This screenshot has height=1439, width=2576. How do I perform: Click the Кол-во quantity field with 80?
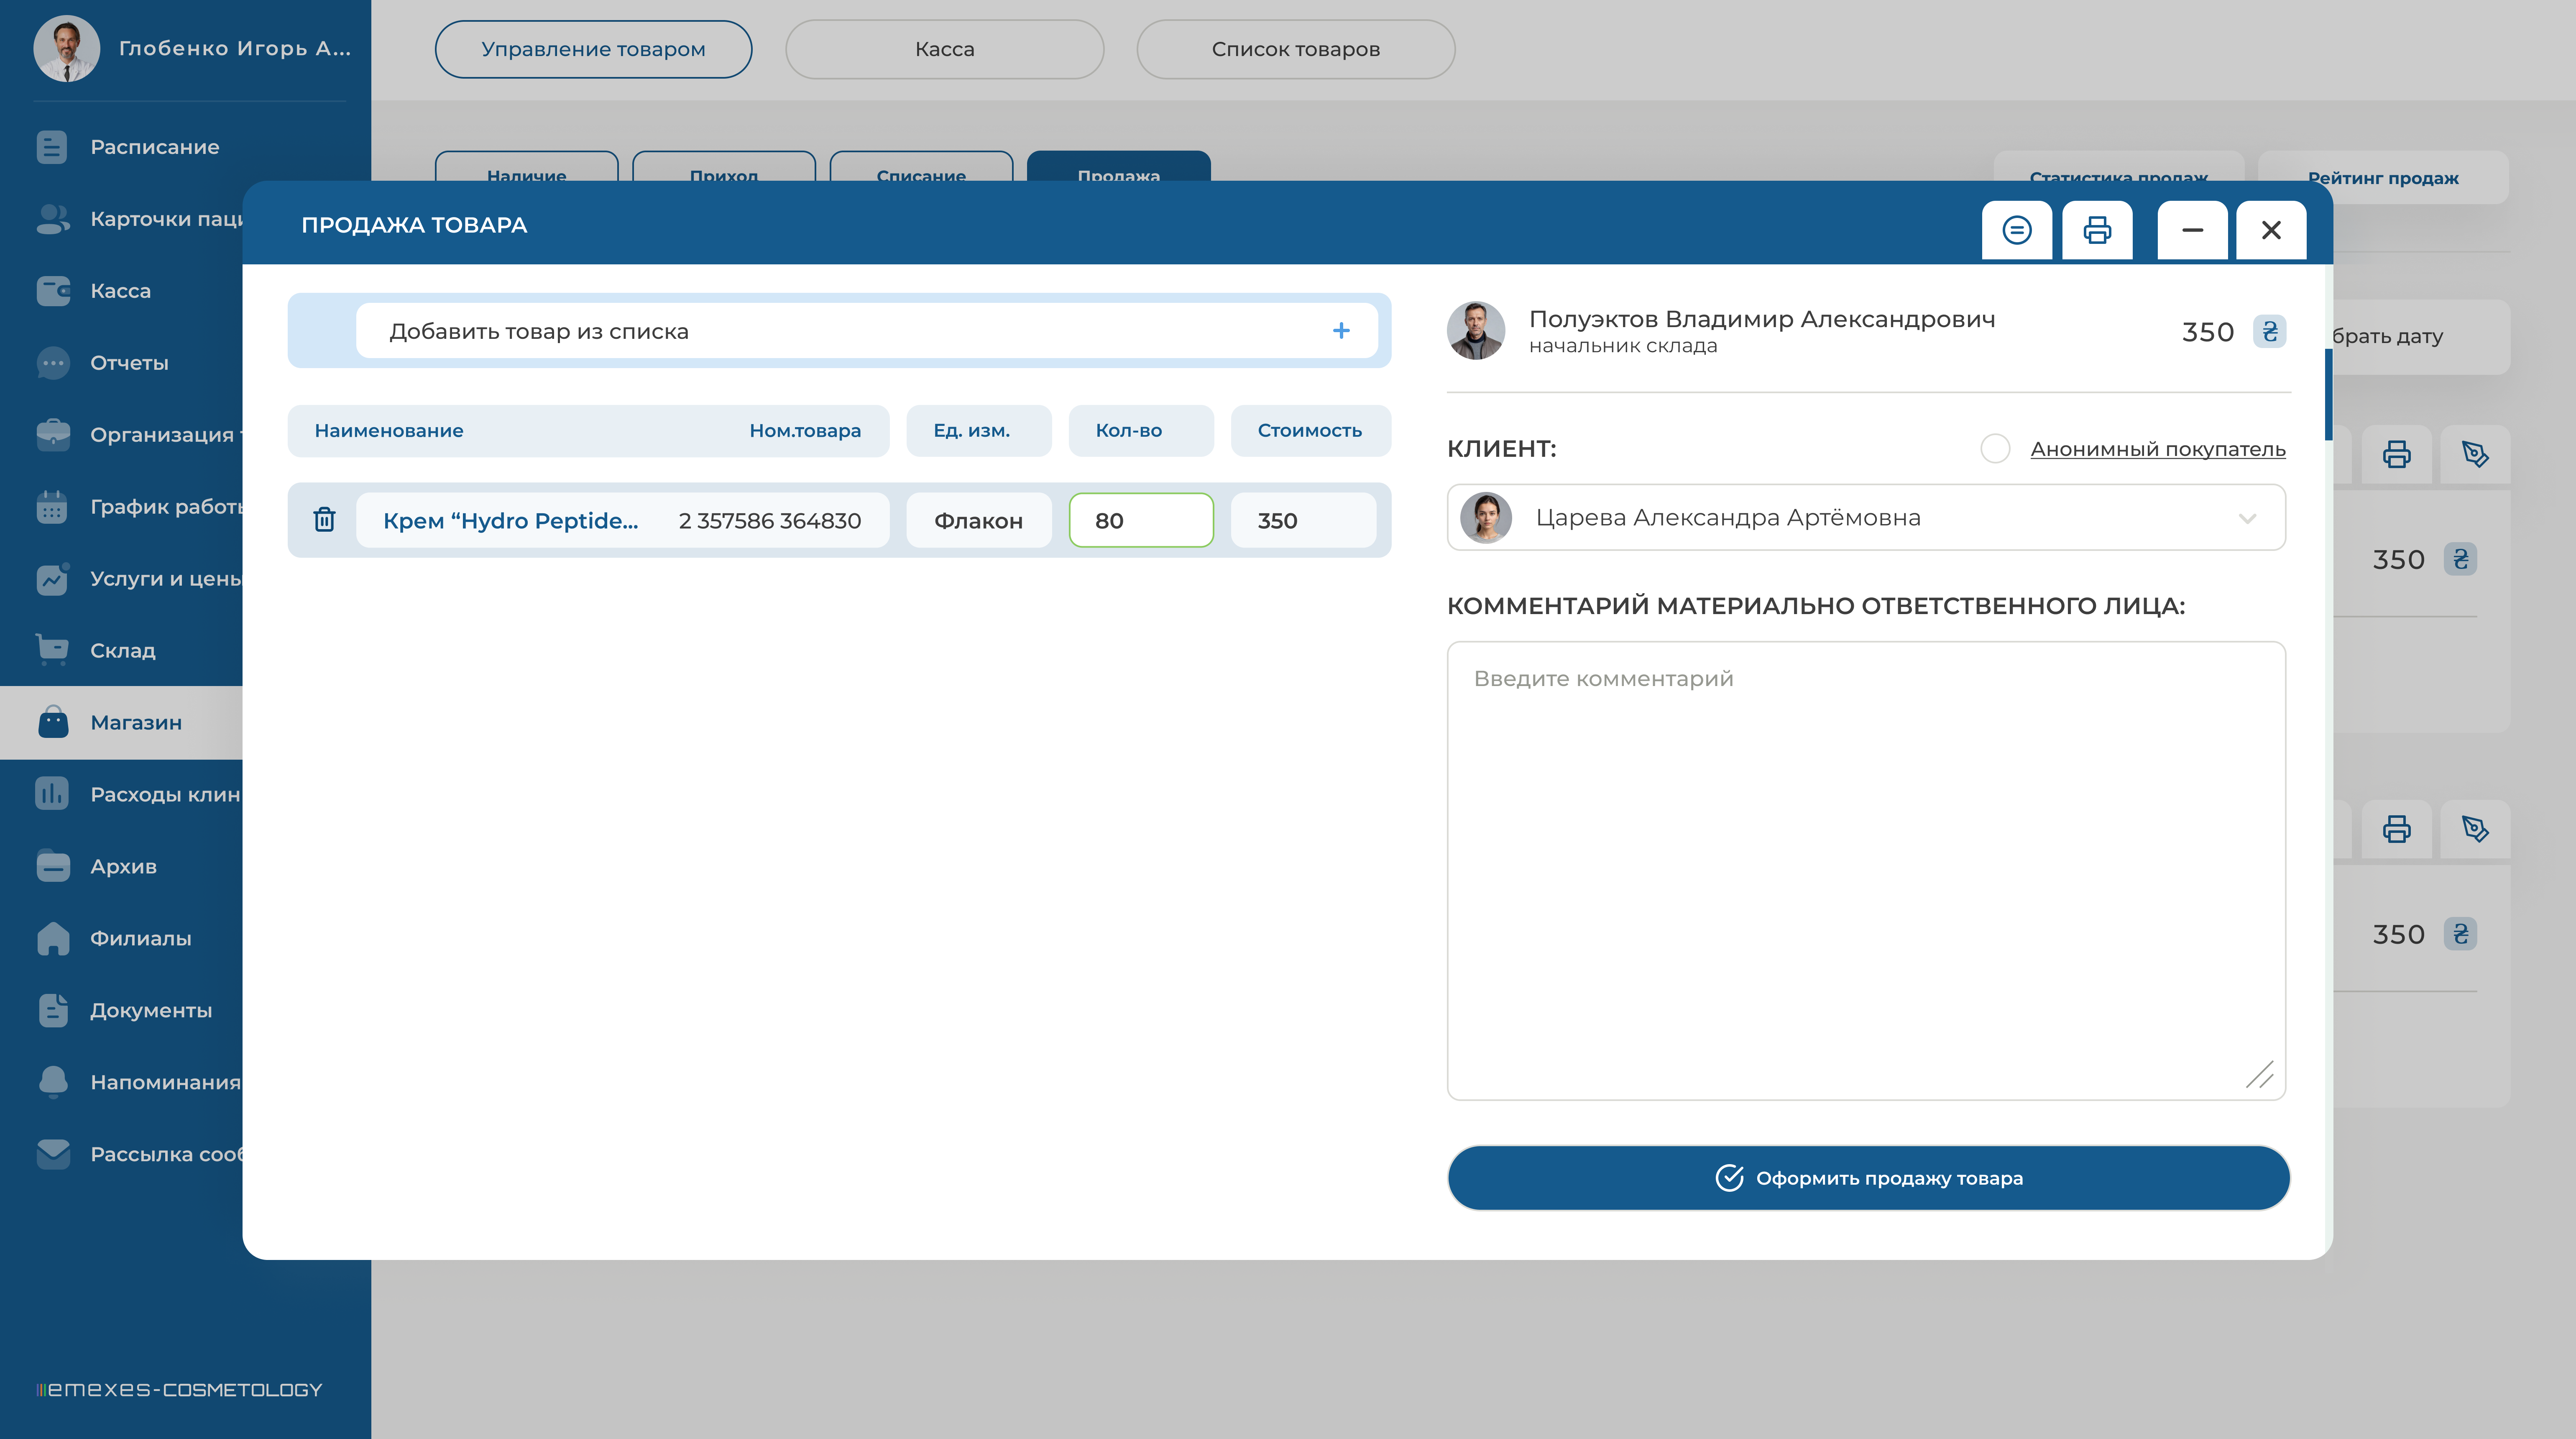click(x=1140, y=520)
